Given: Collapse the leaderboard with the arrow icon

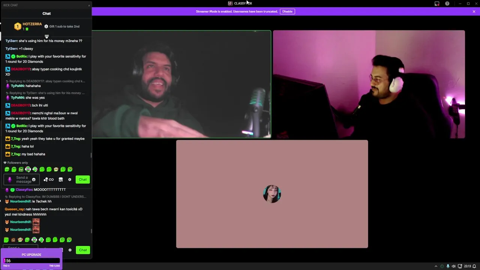Looking at the screenshot, I should (x=46, y=37).
